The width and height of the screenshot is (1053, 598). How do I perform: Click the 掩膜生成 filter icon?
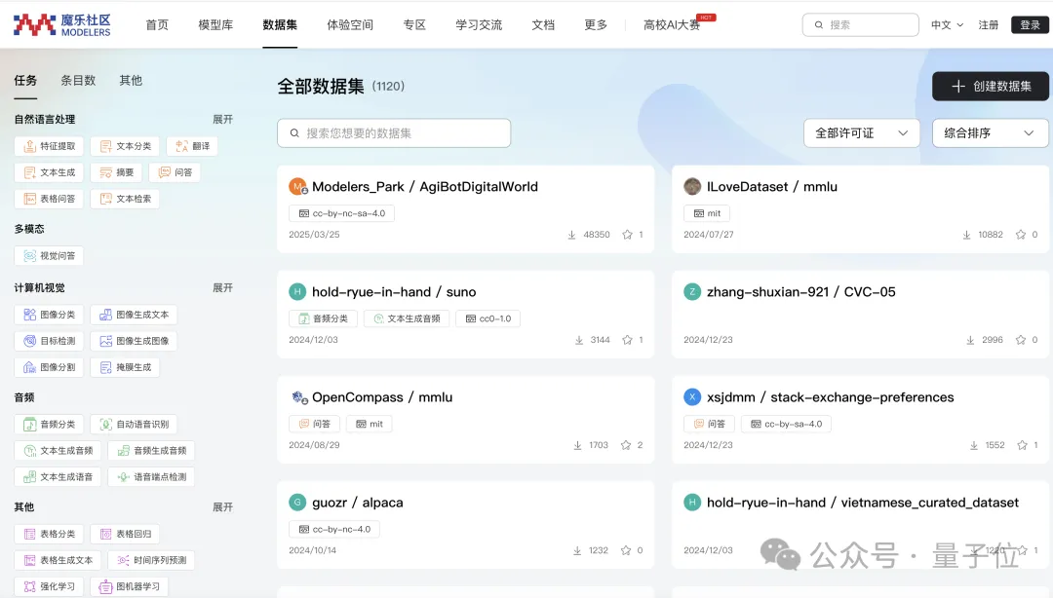click(x=124, y=366)
